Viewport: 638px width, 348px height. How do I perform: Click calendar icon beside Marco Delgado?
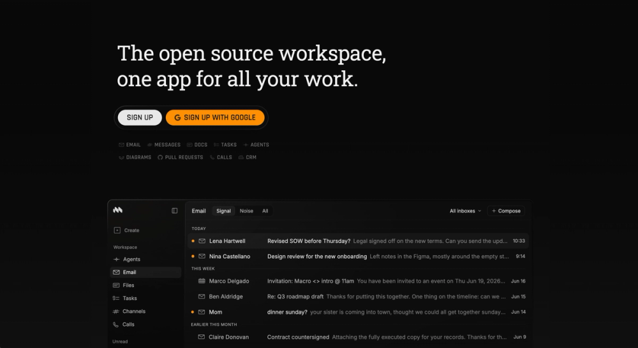[202, 281]
